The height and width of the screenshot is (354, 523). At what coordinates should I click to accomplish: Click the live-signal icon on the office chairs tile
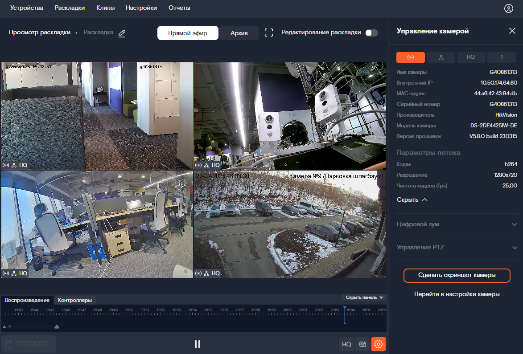click(6, 273)
